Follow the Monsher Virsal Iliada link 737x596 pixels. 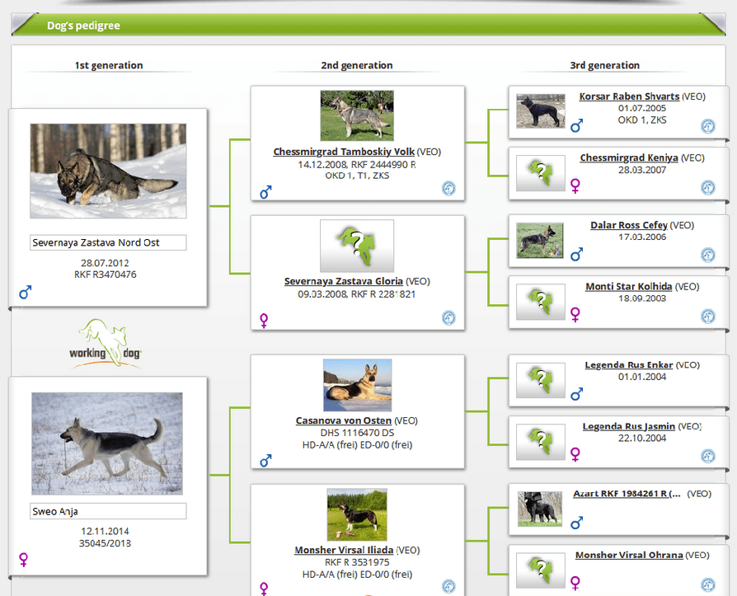[344, 550]
